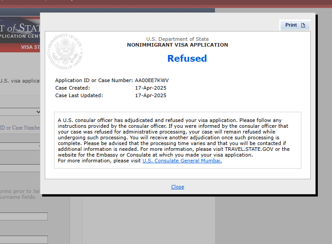Select the Case Created date 17-Apr-2025
The image size is (332, 244).
[151, 88]
